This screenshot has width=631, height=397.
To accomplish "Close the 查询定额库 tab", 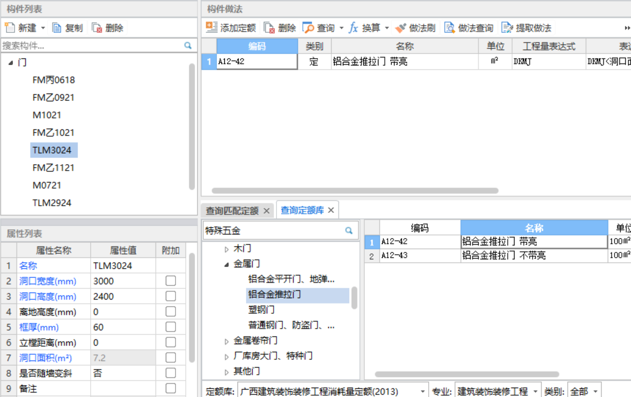I will tap(331, 210).
